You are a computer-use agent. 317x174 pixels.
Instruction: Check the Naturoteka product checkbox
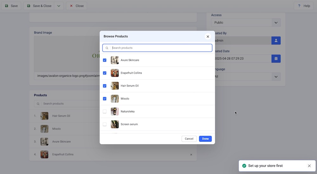[105, 112]
